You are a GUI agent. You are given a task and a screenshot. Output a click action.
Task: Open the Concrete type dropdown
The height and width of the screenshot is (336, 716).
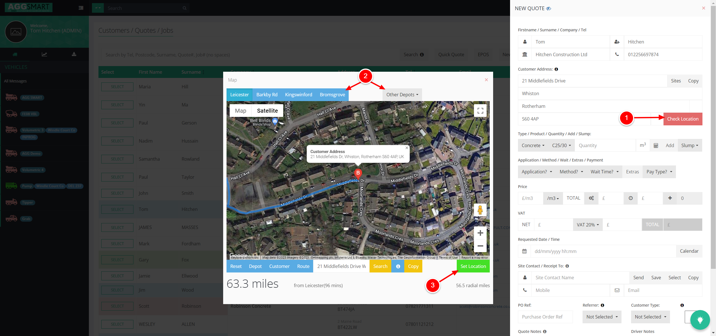(533, 145)
